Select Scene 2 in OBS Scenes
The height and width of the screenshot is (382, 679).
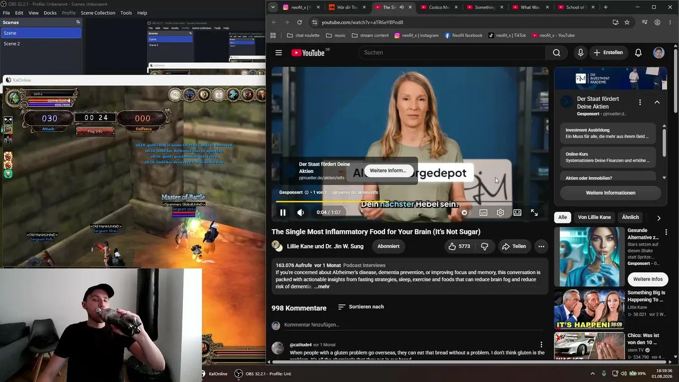click(41, 44)
